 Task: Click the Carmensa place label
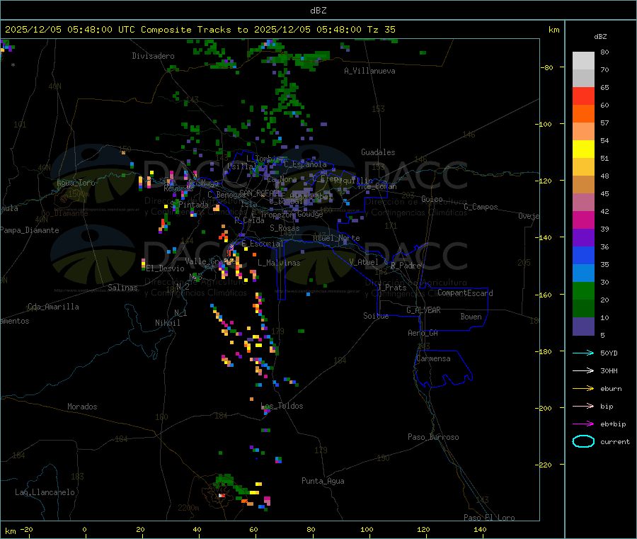click(x=433, y=358)
